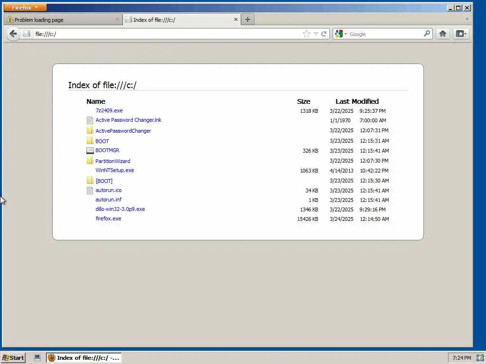Image resolution: width=486 pixels, height=364 pixels.
Task: Open the Home page button
Action: (443, 34)
